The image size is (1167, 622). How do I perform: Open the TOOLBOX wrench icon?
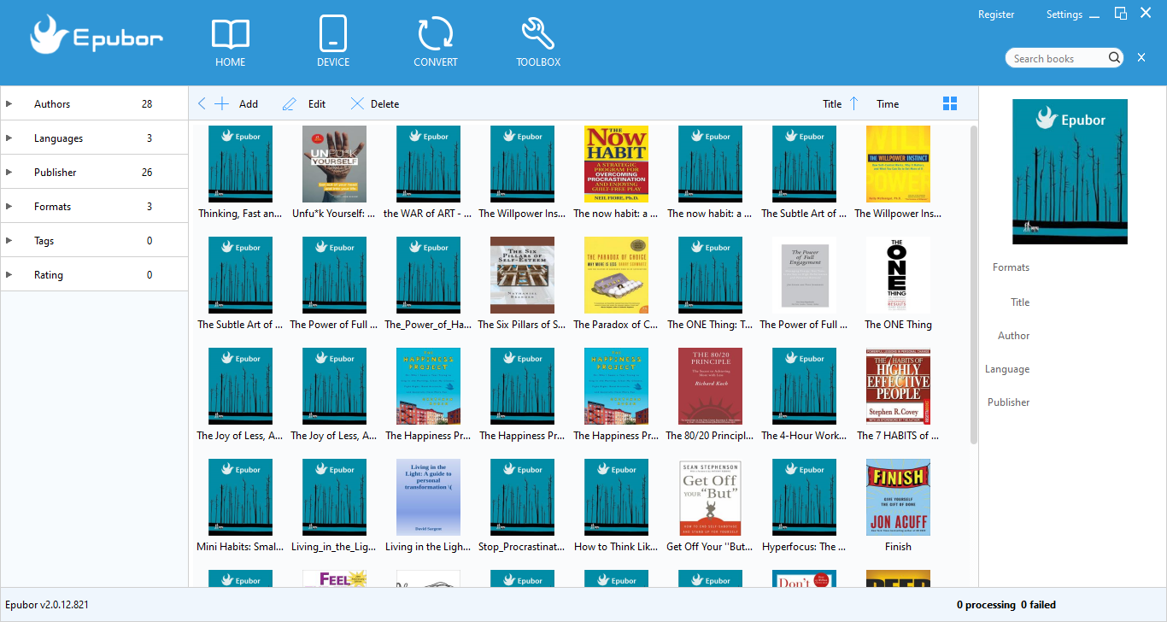tap(538, 35)
